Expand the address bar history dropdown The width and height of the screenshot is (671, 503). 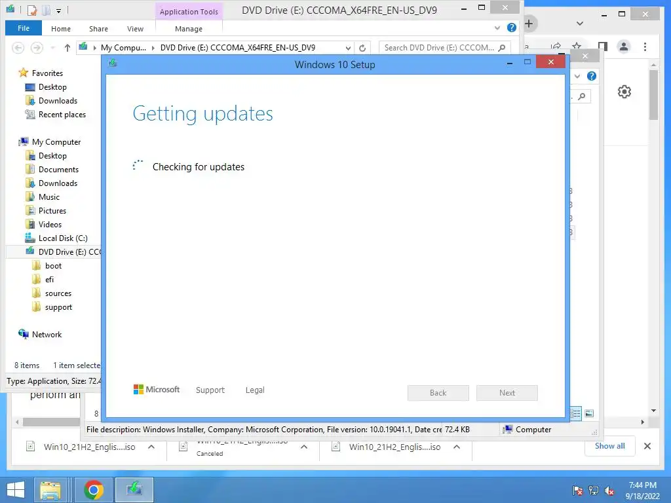349,48
